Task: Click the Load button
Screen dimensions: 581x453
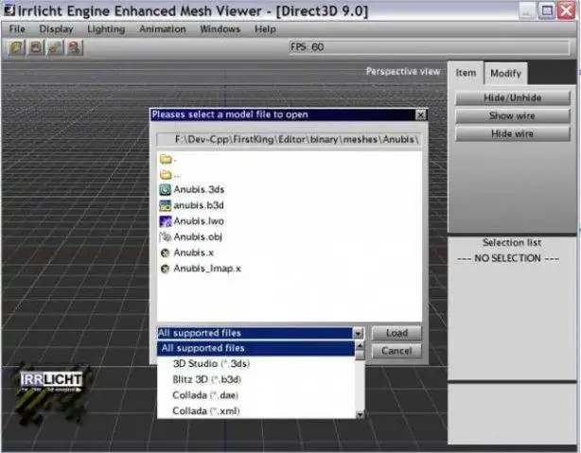Action: [x=396, y=333]
